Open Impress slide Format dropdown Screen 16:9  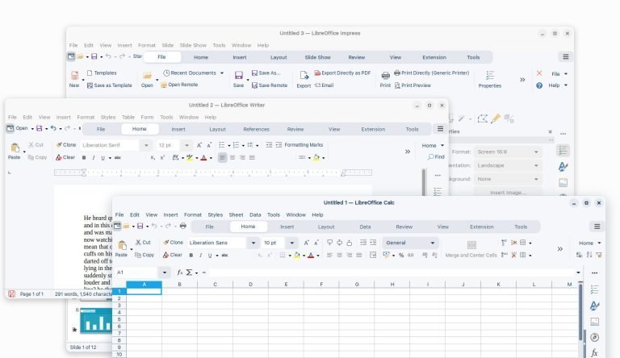[508, 152]
